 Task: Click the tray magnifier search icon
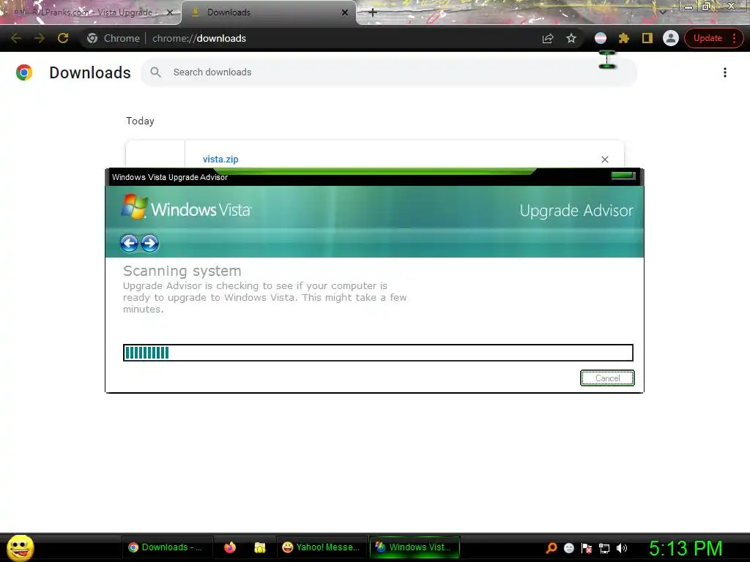click(551, 547)
